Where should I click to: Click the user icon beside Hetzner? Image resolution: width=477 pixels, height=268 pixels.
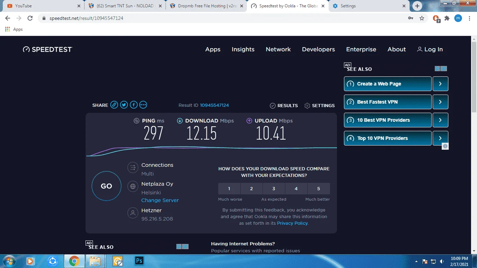(133, 213)
